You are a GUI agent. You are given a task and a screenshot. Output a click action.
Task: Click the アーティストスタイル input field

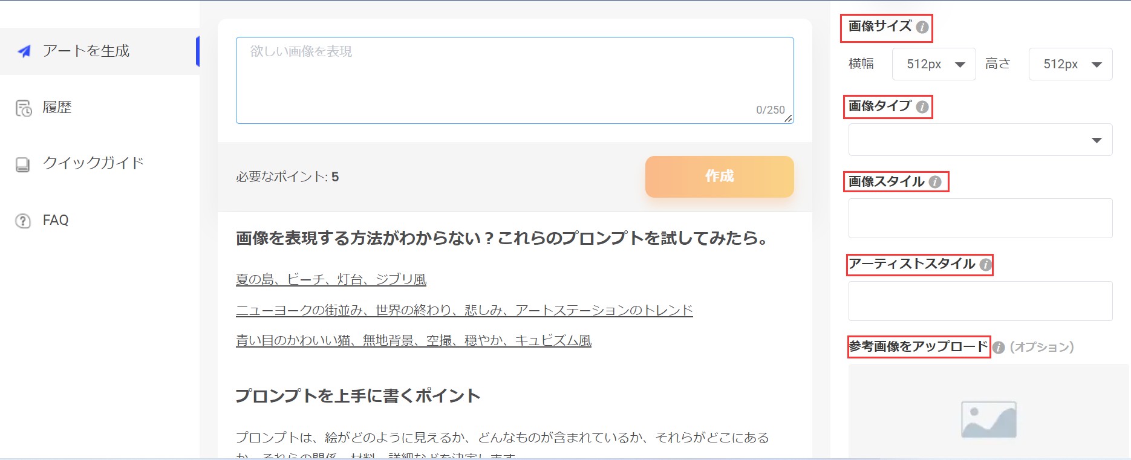980,301
